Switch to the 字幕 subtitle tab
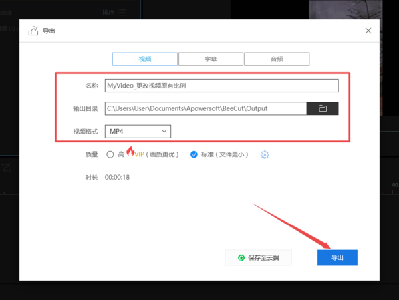 (x=210, y=59)
